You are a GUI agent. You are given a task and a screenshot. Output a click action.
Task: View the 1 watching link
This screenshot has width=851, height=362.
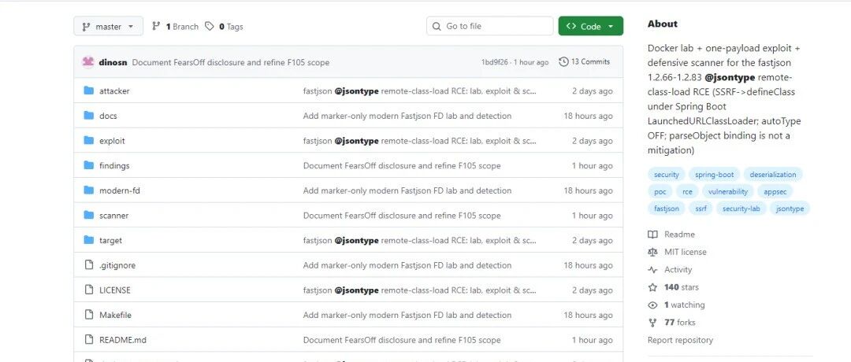coord(685,305)
